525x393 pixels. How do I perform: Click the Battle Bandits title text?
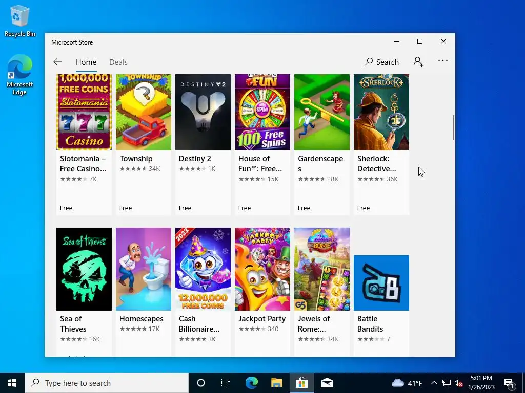[x=370, y=323]
